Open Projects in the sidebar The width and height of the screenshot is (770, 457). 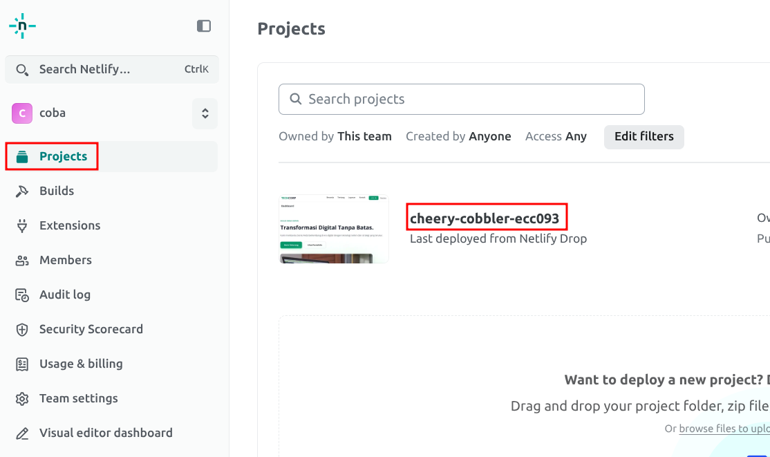click(x=112, y=157)
